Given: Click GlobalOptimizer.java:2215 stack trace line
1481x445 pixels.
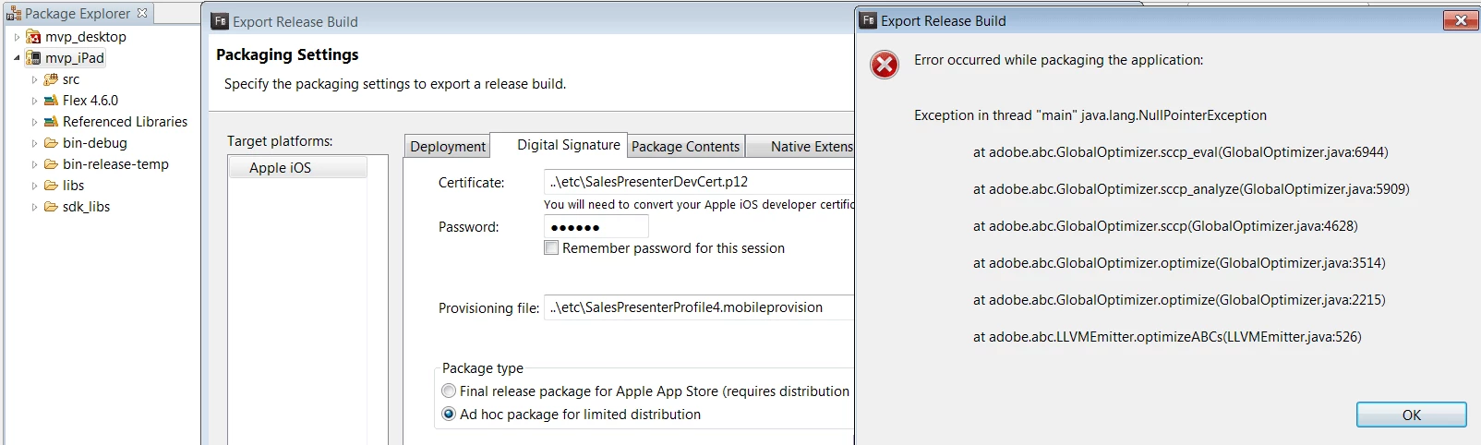Looking at the screenshot, I should click(x=1179, y=300).
